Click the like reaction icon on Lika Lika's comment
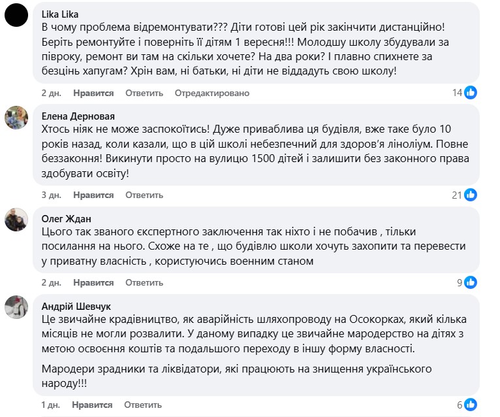500x417 pixels. coord(471,92)
